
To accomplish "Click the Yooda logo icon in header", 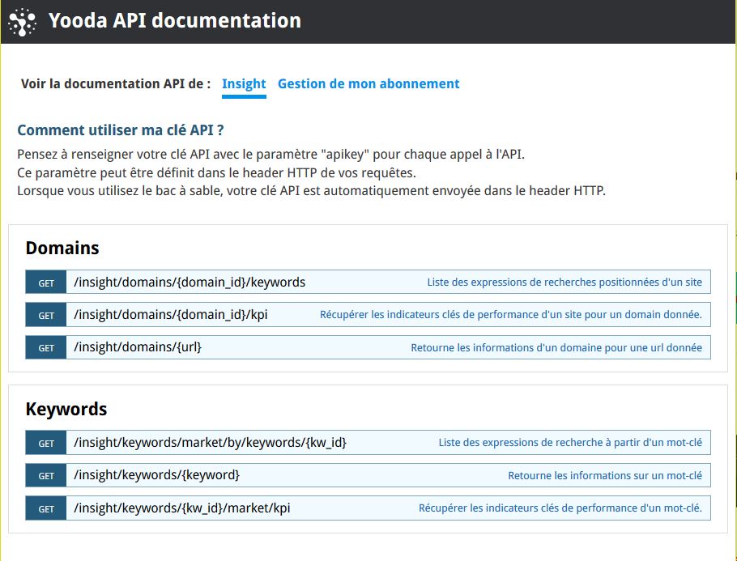I will [22, 22].
